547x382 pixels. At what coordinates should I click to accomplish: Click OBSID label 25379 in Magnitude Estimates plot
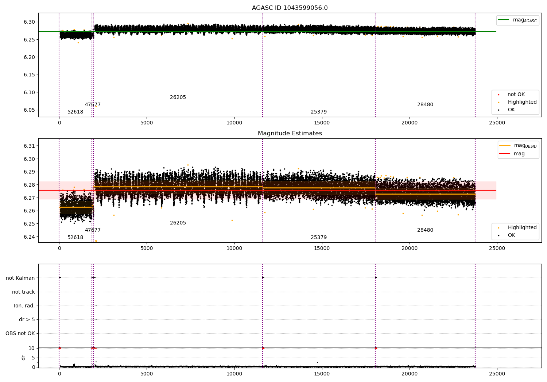coord(318,238)
